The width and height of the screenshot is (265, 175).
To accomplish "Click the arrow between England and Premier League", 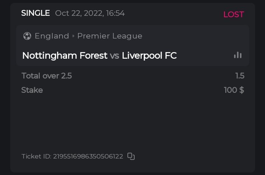I will [x=73, y=36].
